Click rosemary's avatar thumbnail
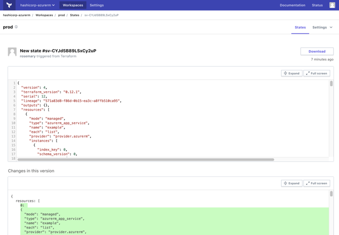Viewport: 339px width, 235px height. tap(12, 52)
